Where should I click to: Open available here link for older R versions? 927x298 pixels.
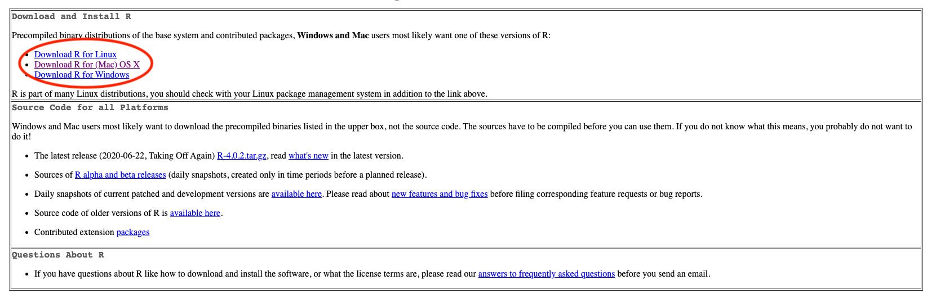(x=195, y=213)
